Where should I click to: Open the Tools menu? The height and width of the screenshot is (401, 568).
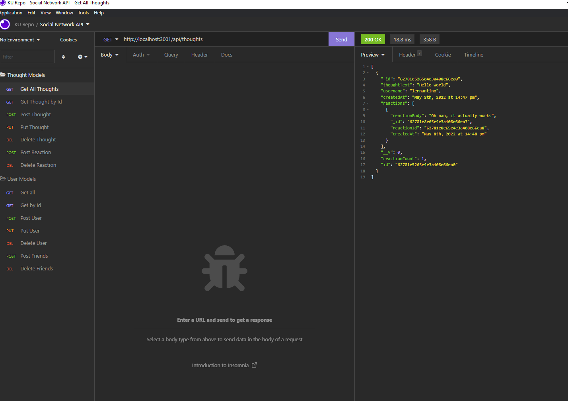(x=83, y=12)
